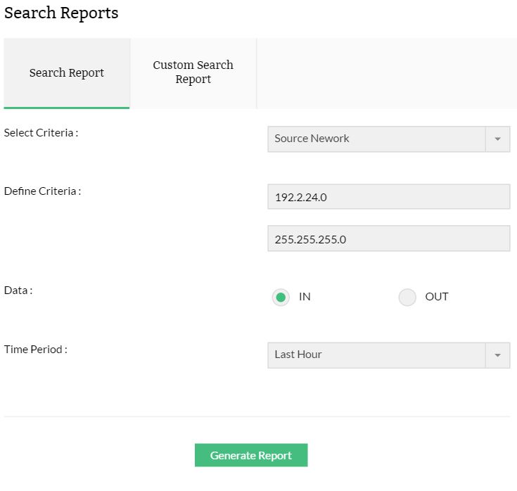Focus the 255.255.255.0 subnet mask field
517x491 pixels.
(x=388, y=238)
